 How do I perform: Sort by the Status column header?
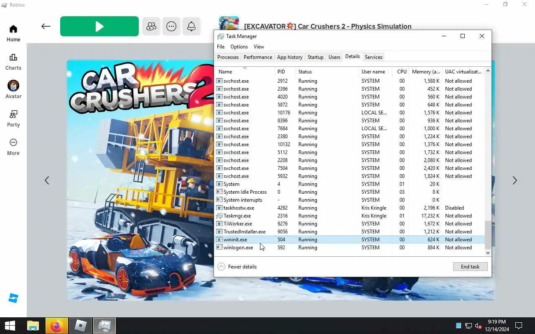pyautogui.click(x=327, y=72)
